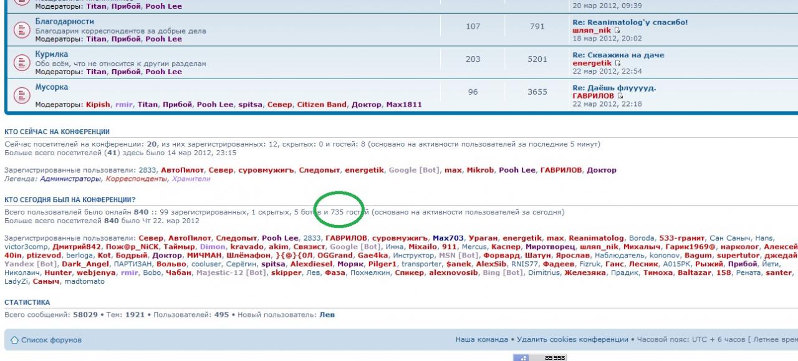Open the Благодарности forum
The image size is (798, 361).
[x=65, y=21]
